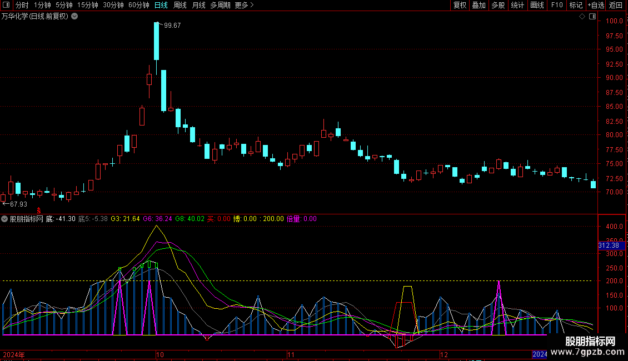
Task: Add stock to watchlist with +自选
Action: pos(595,6)
